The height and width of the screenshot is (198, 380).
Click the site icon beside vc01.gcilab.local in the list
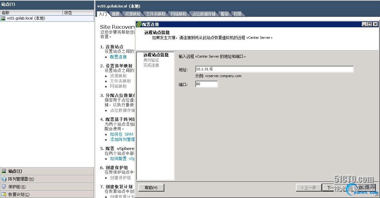[3, 18]
